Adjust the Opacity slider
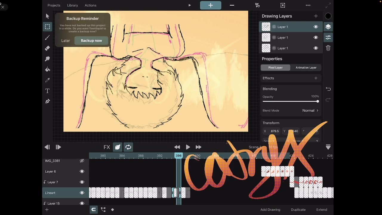The image size is (382, 215). tap(290, 101)
